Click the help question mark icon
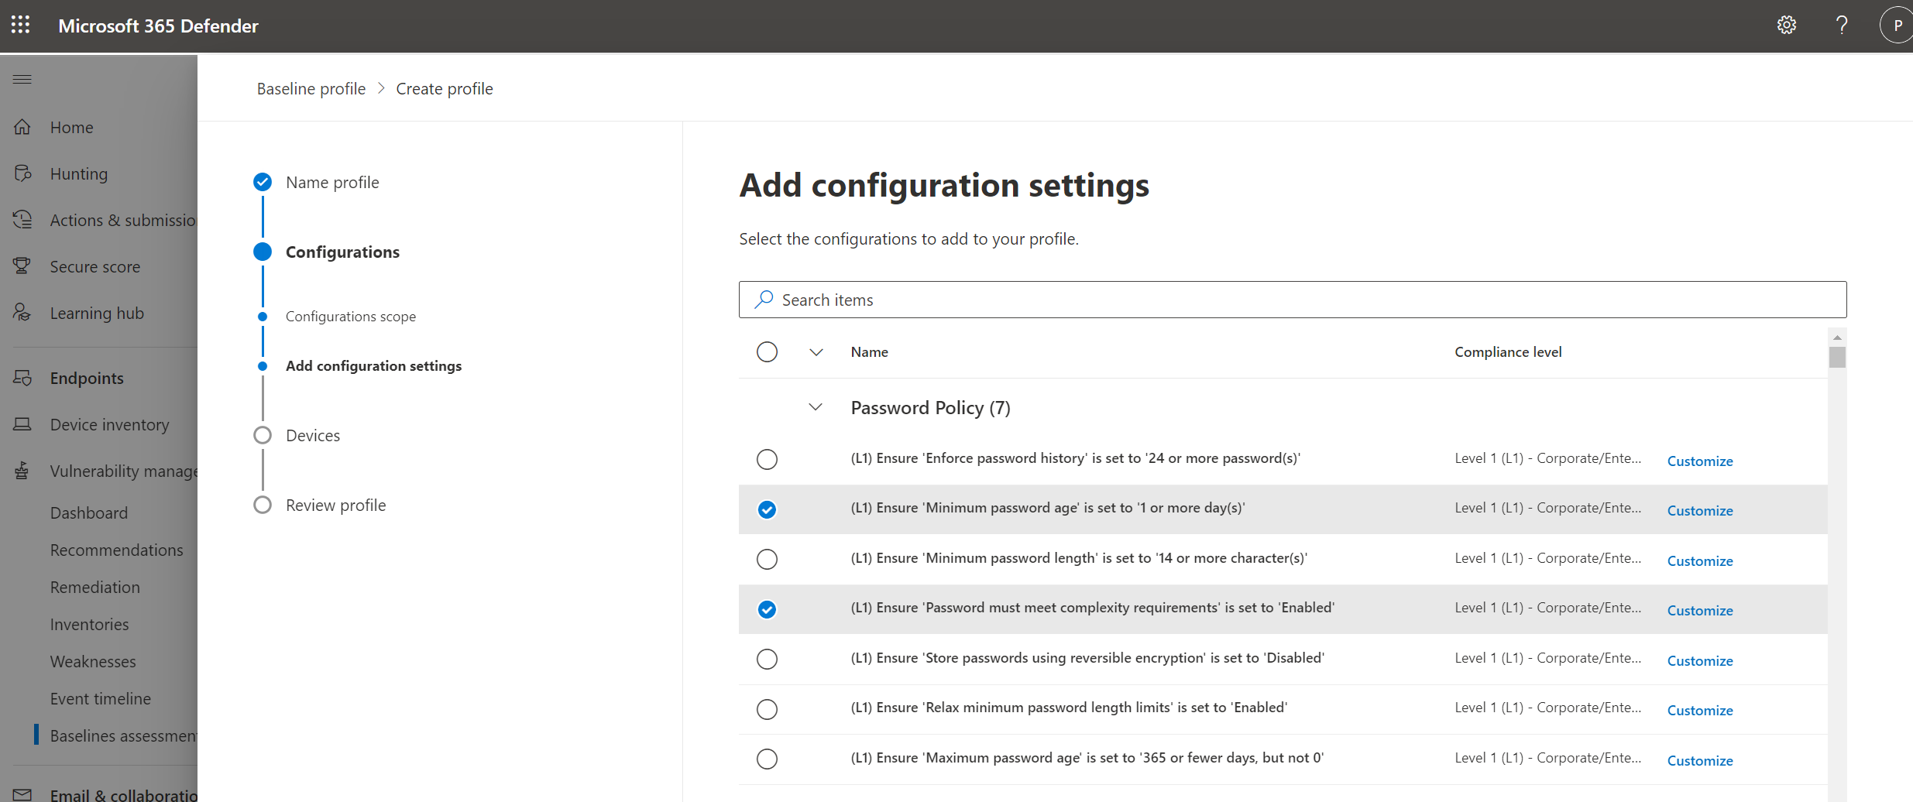The height and width of the screenshot is (802, 1913). 1842,26
